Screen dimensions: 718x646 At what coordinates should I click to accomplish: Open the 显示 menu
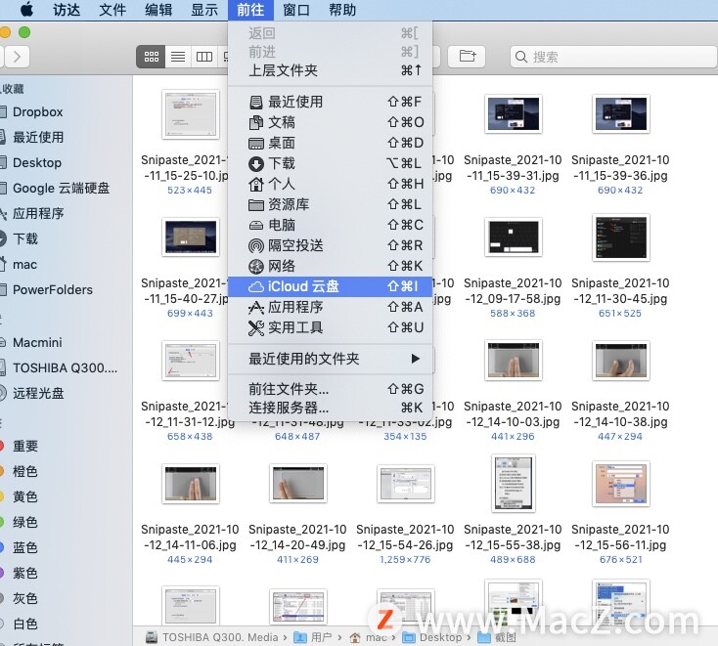204,10
